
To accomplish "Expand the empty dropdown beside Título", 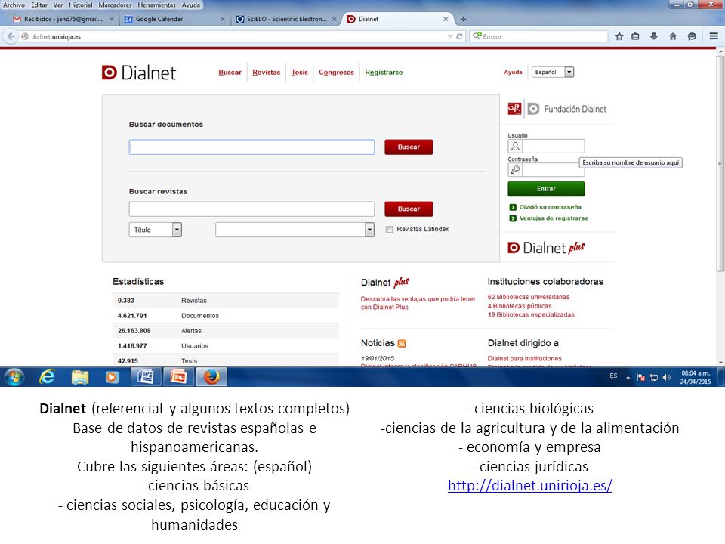I will [x=295, y=230].
